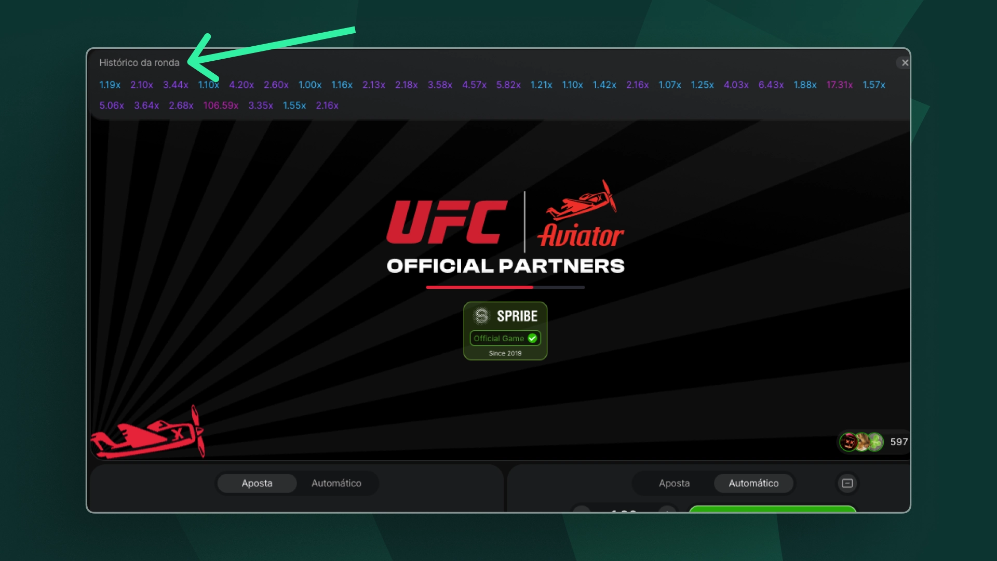Image resolution: width=997 pixels, height=561 pixels.
Task: Close the round history panel
Action: point(905,63)
